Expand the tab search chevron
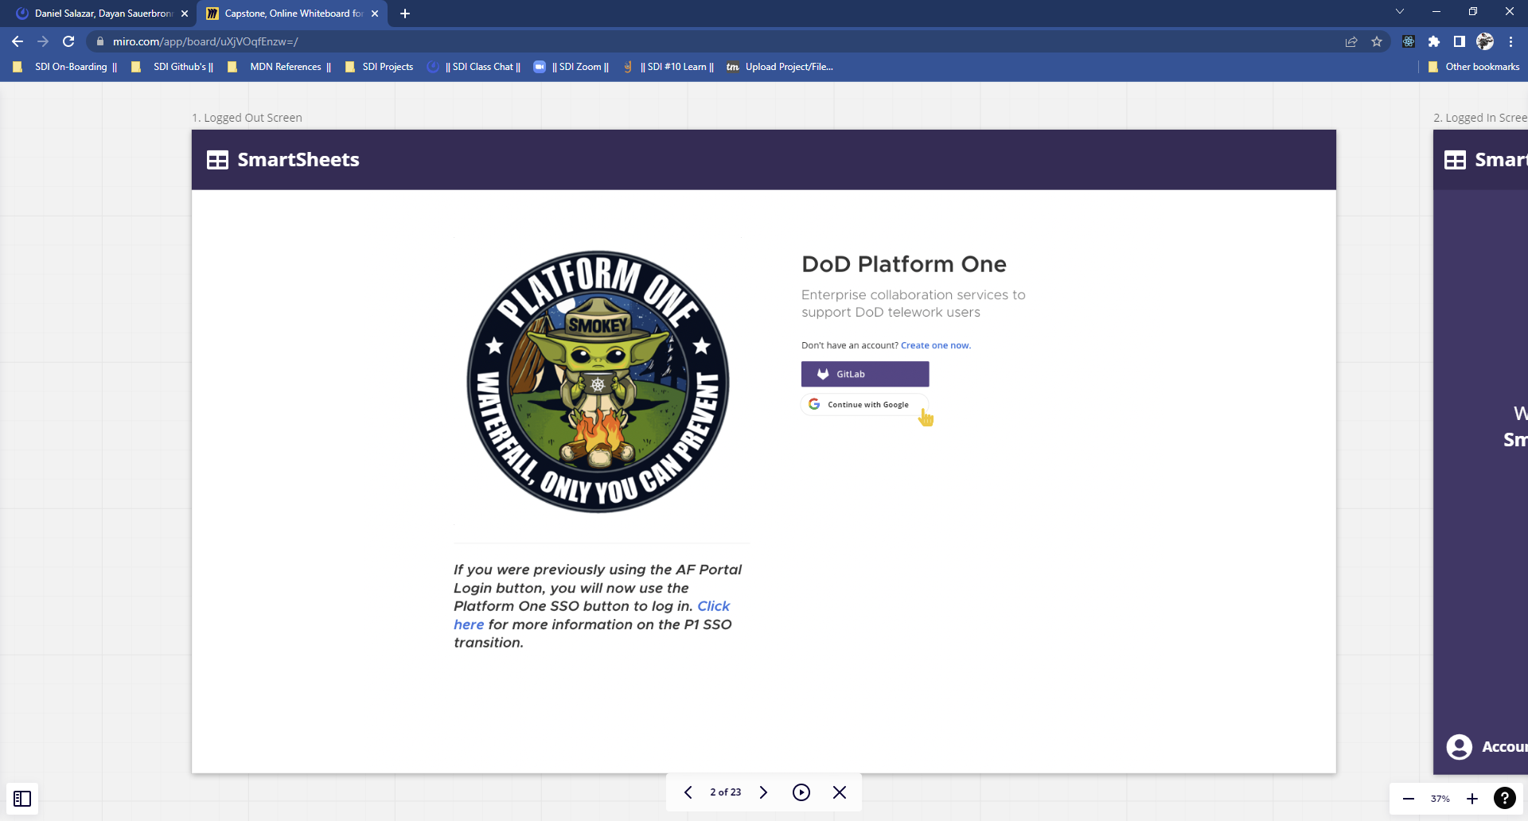This screenshot has width=1528, height=821. (x=1400, y=12)
